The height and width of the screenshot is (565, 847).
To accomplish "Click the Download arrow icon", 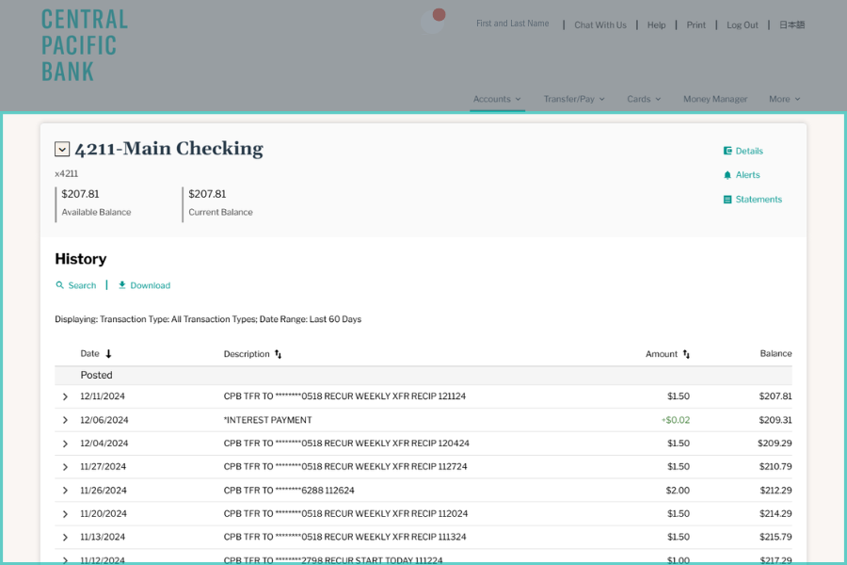I will tap(122, 285).
